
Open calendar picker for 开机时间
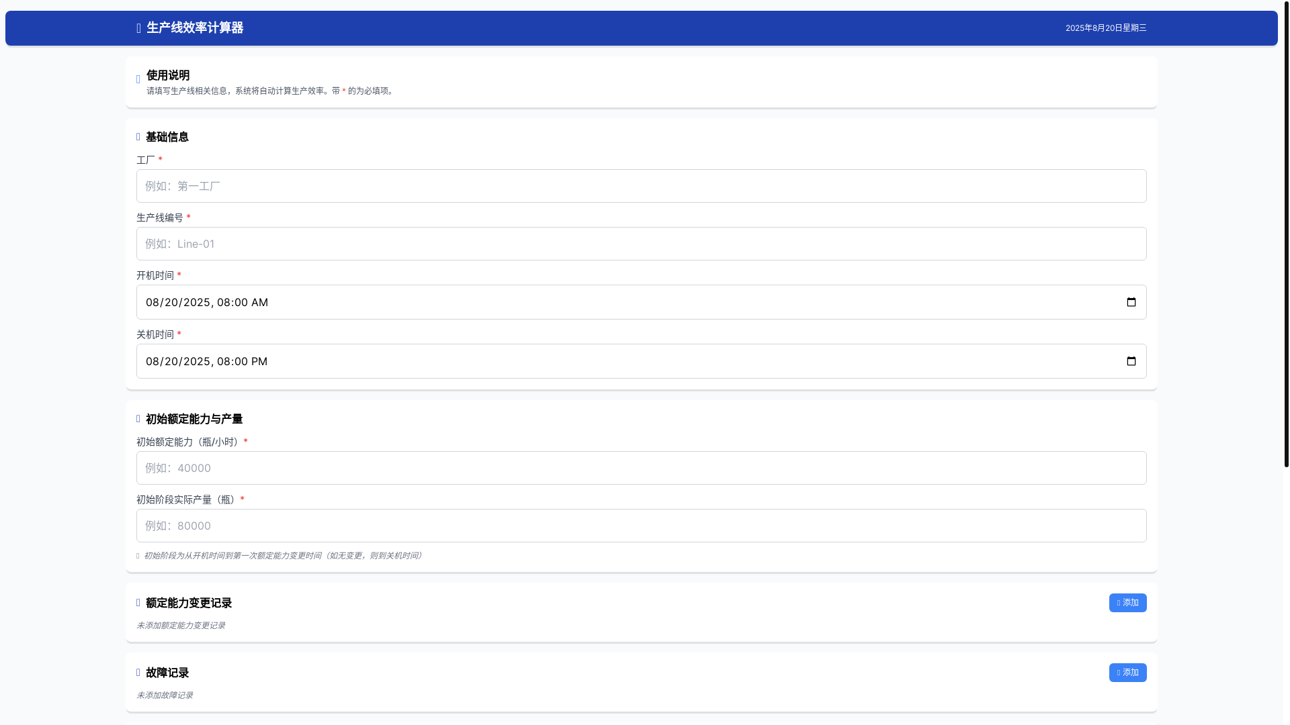[x=1131, y=302]
